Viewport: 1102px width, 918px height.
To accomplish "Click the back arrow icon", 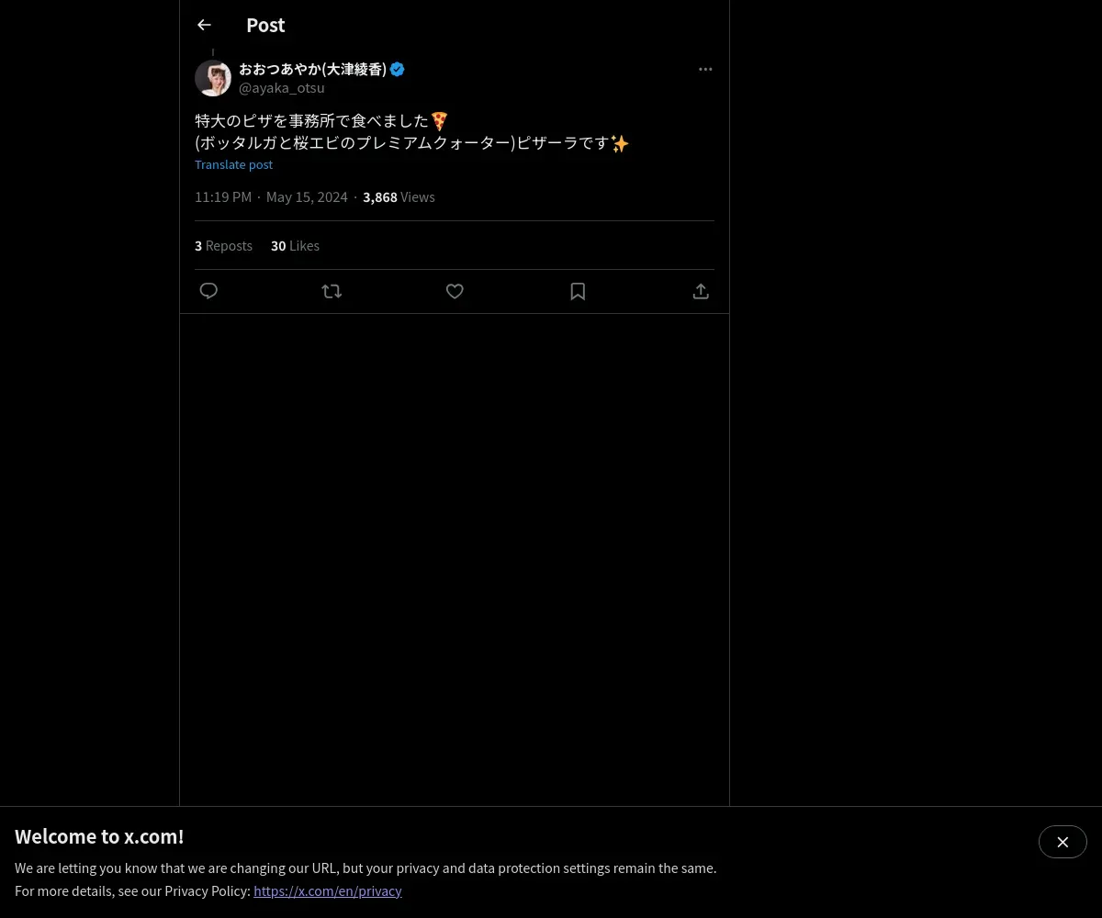I will click(x=204, y=25).
